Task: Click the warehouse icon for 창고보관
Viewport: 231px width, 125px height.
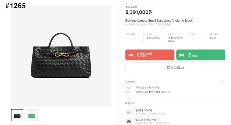Action: (129, 121)
